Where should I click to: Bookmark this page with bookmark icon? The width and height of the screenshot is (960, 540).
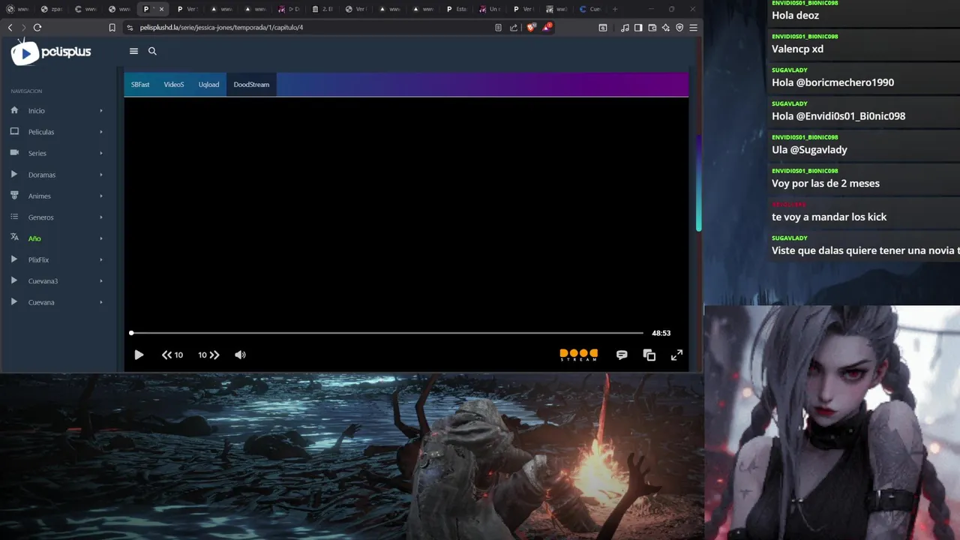point(112,27)
